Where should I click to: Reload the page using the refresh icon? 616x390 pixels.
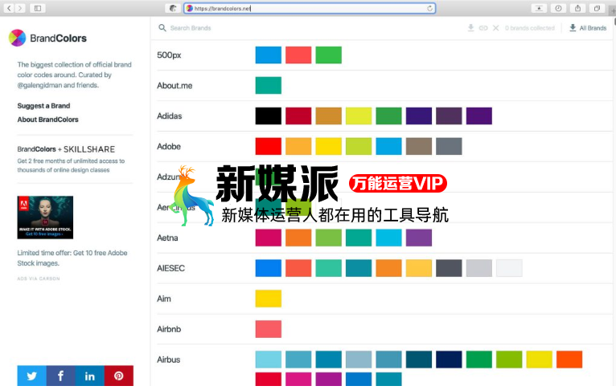[x=429, y=8]
